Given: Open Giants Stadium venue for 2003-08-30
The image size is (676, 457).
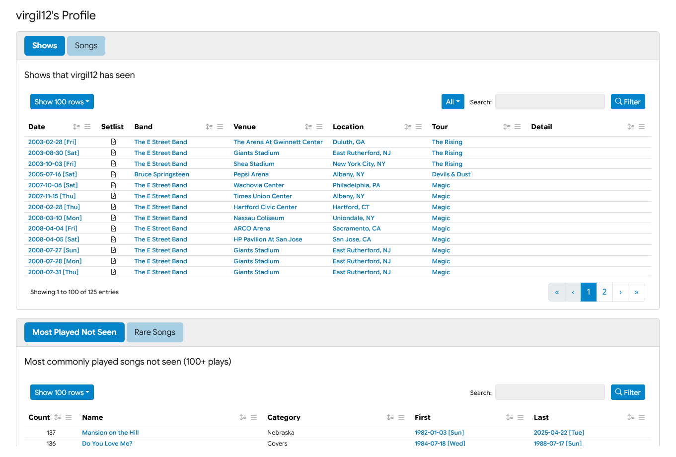Looking at the screenshot, I should pyautogui.click(x=256, y=153).
